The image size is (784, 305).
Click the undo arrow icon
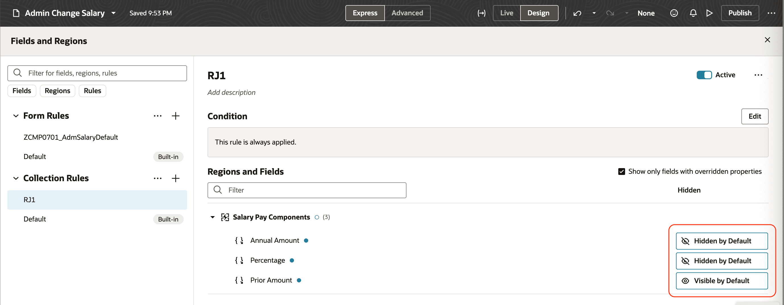click(x=577, y=13)
